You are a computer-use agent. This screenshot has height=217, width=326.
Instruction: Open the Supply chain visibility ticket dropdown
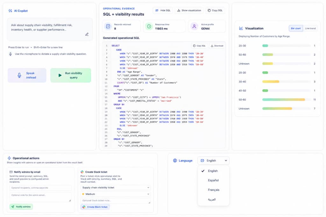(115, 187)
